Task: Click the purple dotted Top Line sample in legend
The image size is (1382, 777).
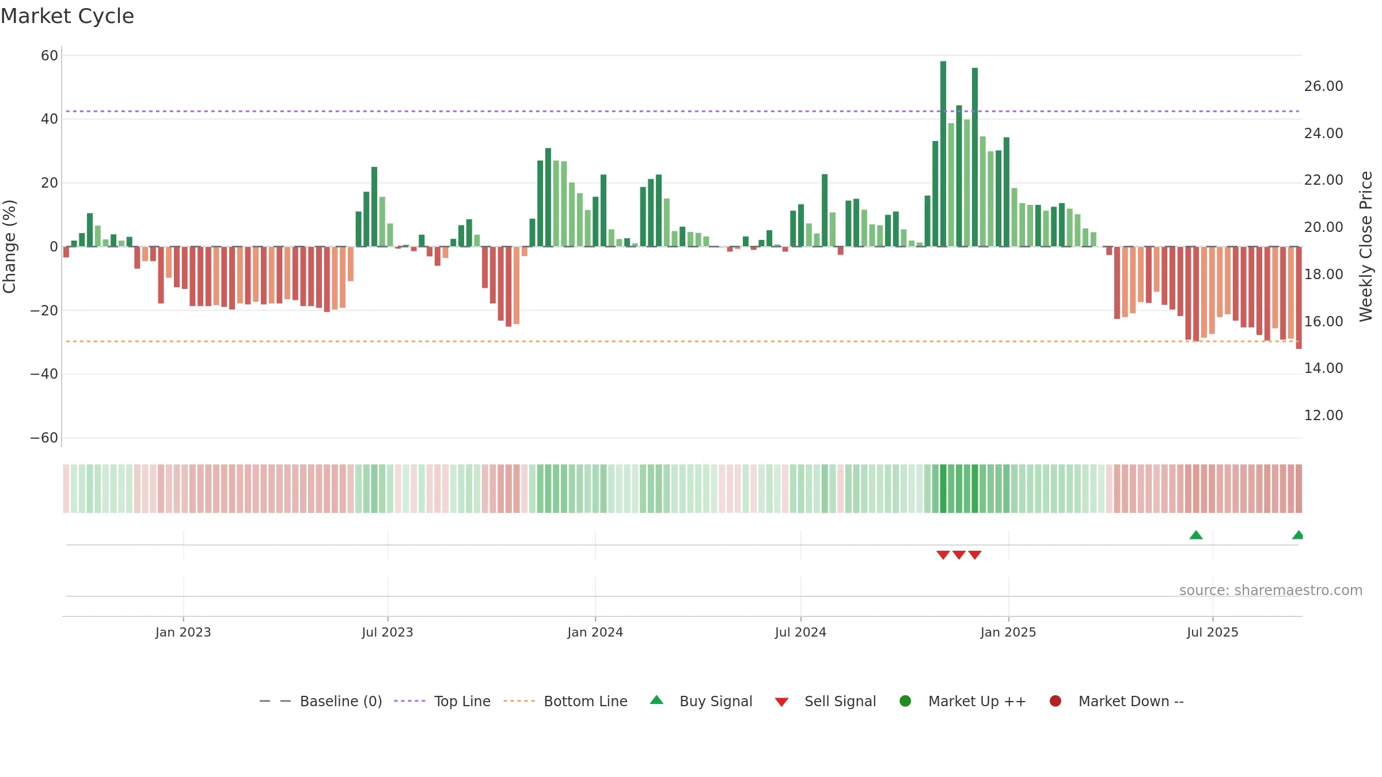Action: 409,701
